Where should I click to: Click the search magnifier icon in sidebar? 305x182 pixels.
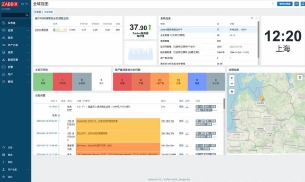click(27, 15)
